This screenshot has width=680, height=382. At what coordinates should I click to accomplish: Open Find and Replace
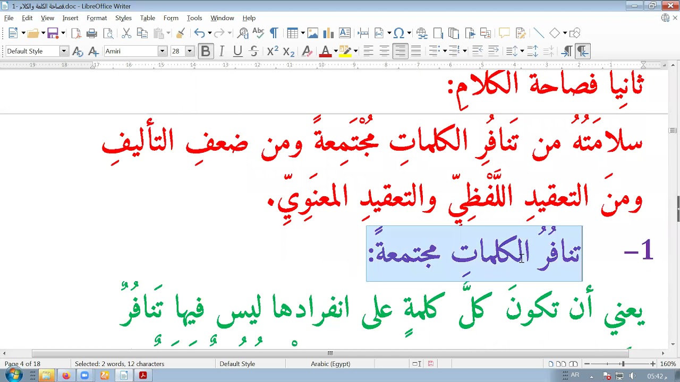pos(243,33)
